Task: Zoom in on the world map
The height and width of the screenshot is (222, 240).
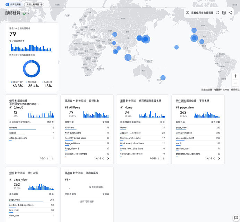Action: coord(235,76)
